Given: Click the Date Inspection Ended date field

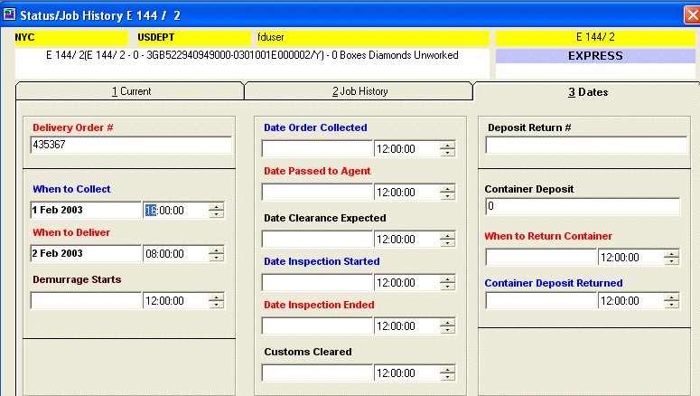Looking at the screenshot, I should 317,325.
